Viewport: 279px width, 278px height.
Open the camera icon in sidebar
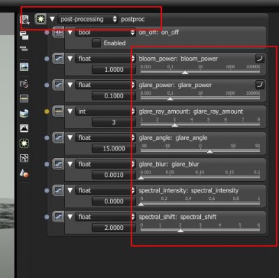click(24, 84)
